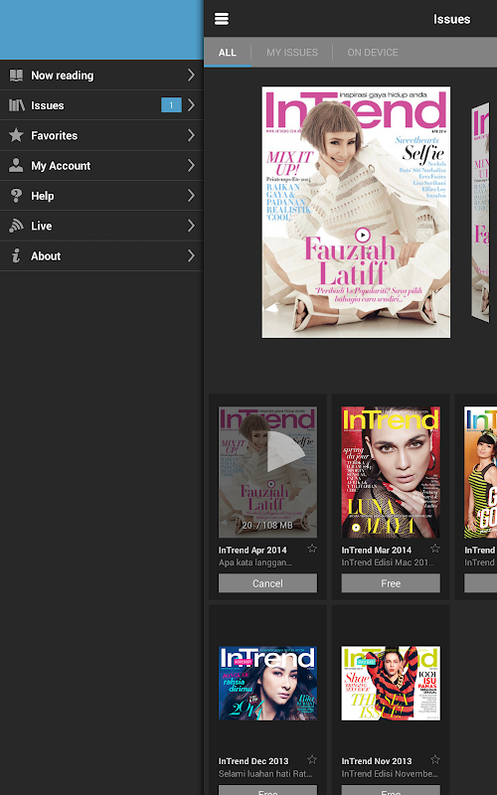The height and width of the screenshot is (795, 497).
Task: Expand Issues chevron arrow
Action: tap(191, 105)
